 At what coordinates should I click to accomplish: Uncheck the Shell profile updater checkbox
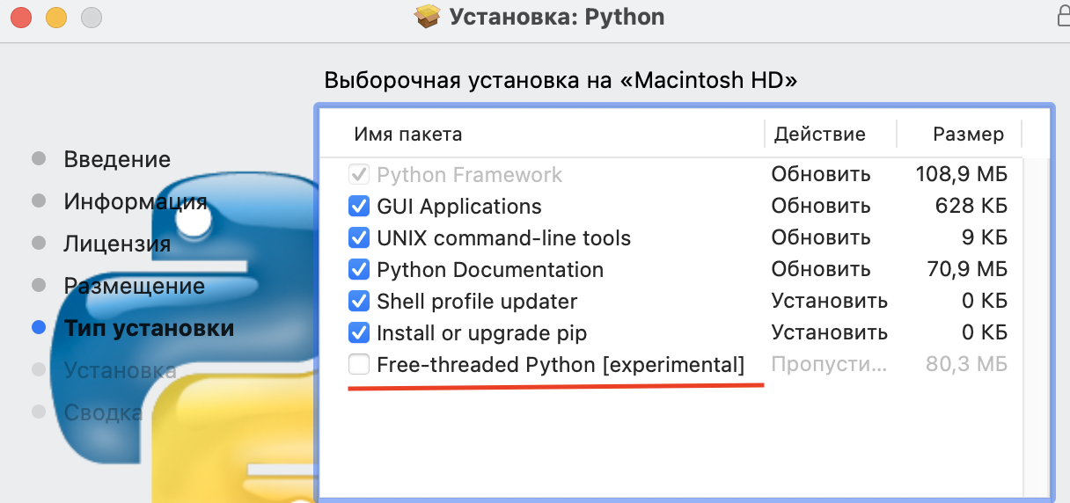358,302
